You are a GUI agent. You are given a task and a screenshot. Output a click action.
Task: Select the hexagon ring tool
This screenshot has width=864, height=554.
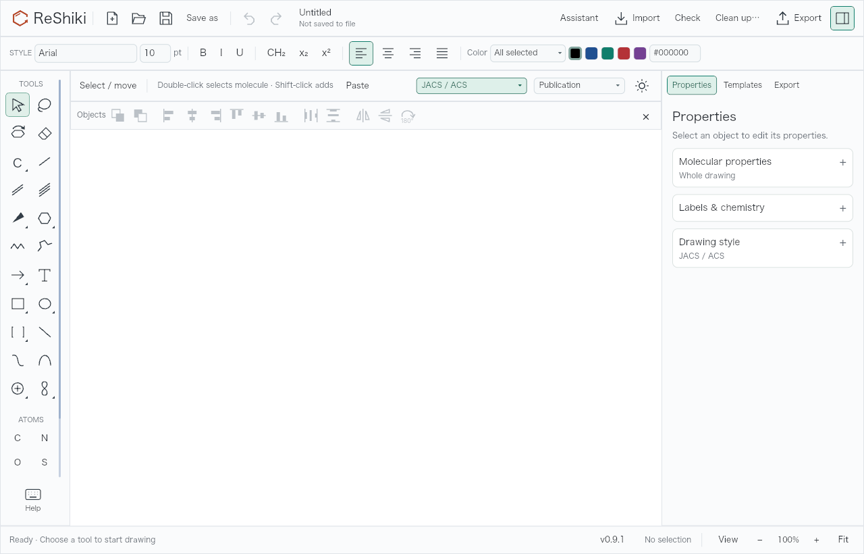tap(45, 218)
